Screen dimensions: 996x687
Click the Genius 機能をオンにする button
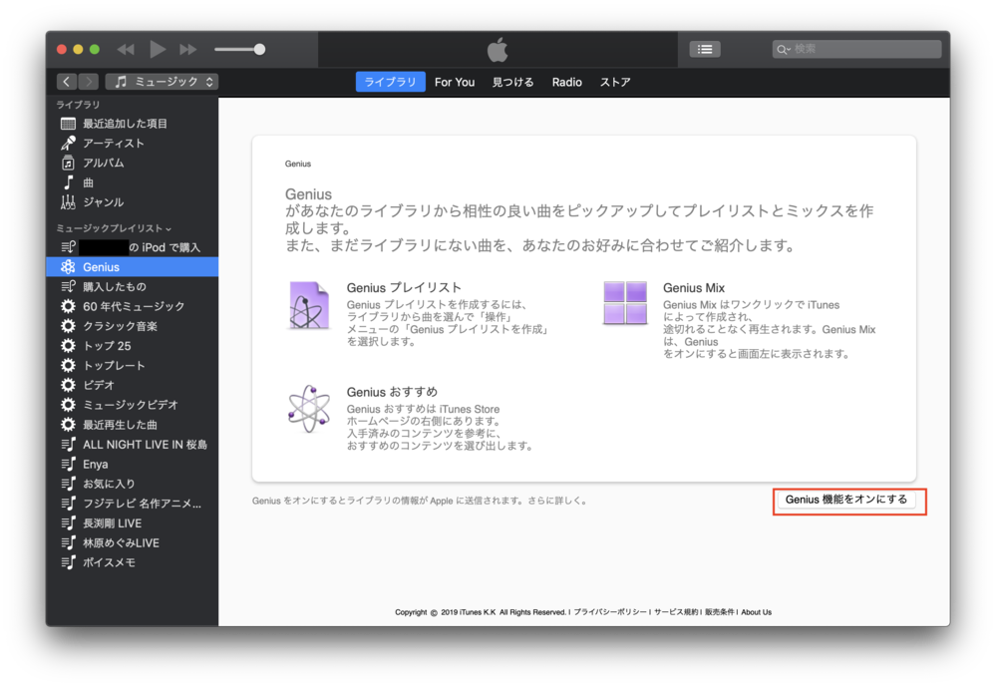(x=846, y=500)
